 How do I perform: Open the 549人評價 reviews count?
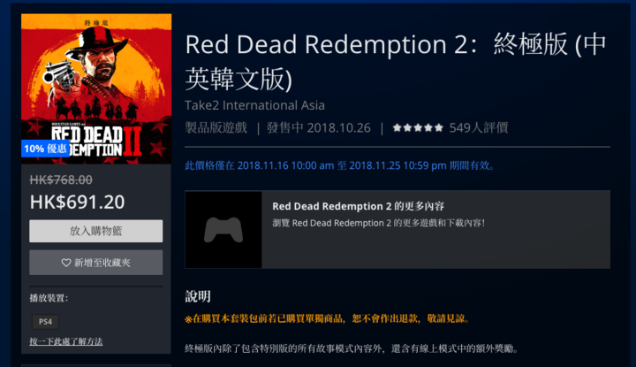(x=479, y=128)
